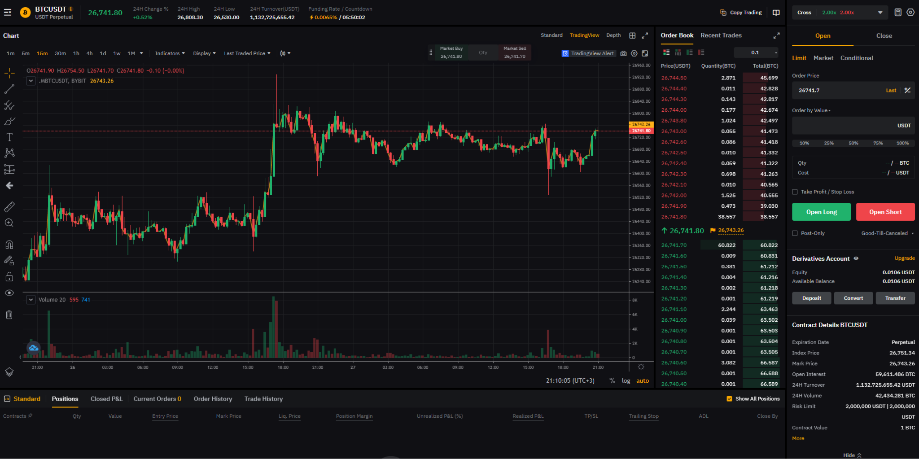Open the 0.1 price grouping dropdown
The width and height of the screenshot is (919, 459).
click(x=756, y=52)
